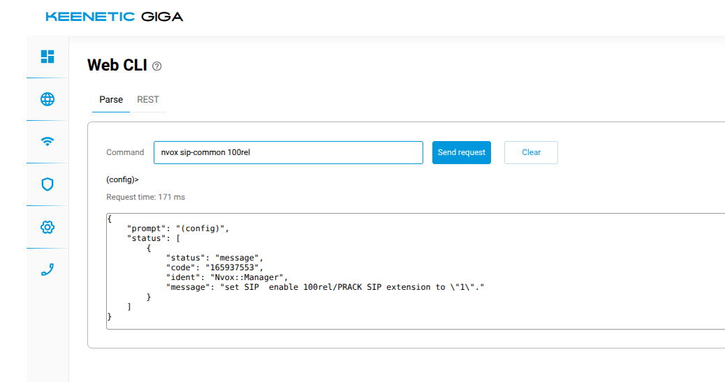This screenshot has width=725, height=382.
Task: Open the Internet globe section
Action: (x=47, y=99)
